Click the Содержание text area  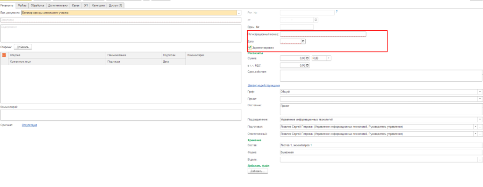[121, 34]
